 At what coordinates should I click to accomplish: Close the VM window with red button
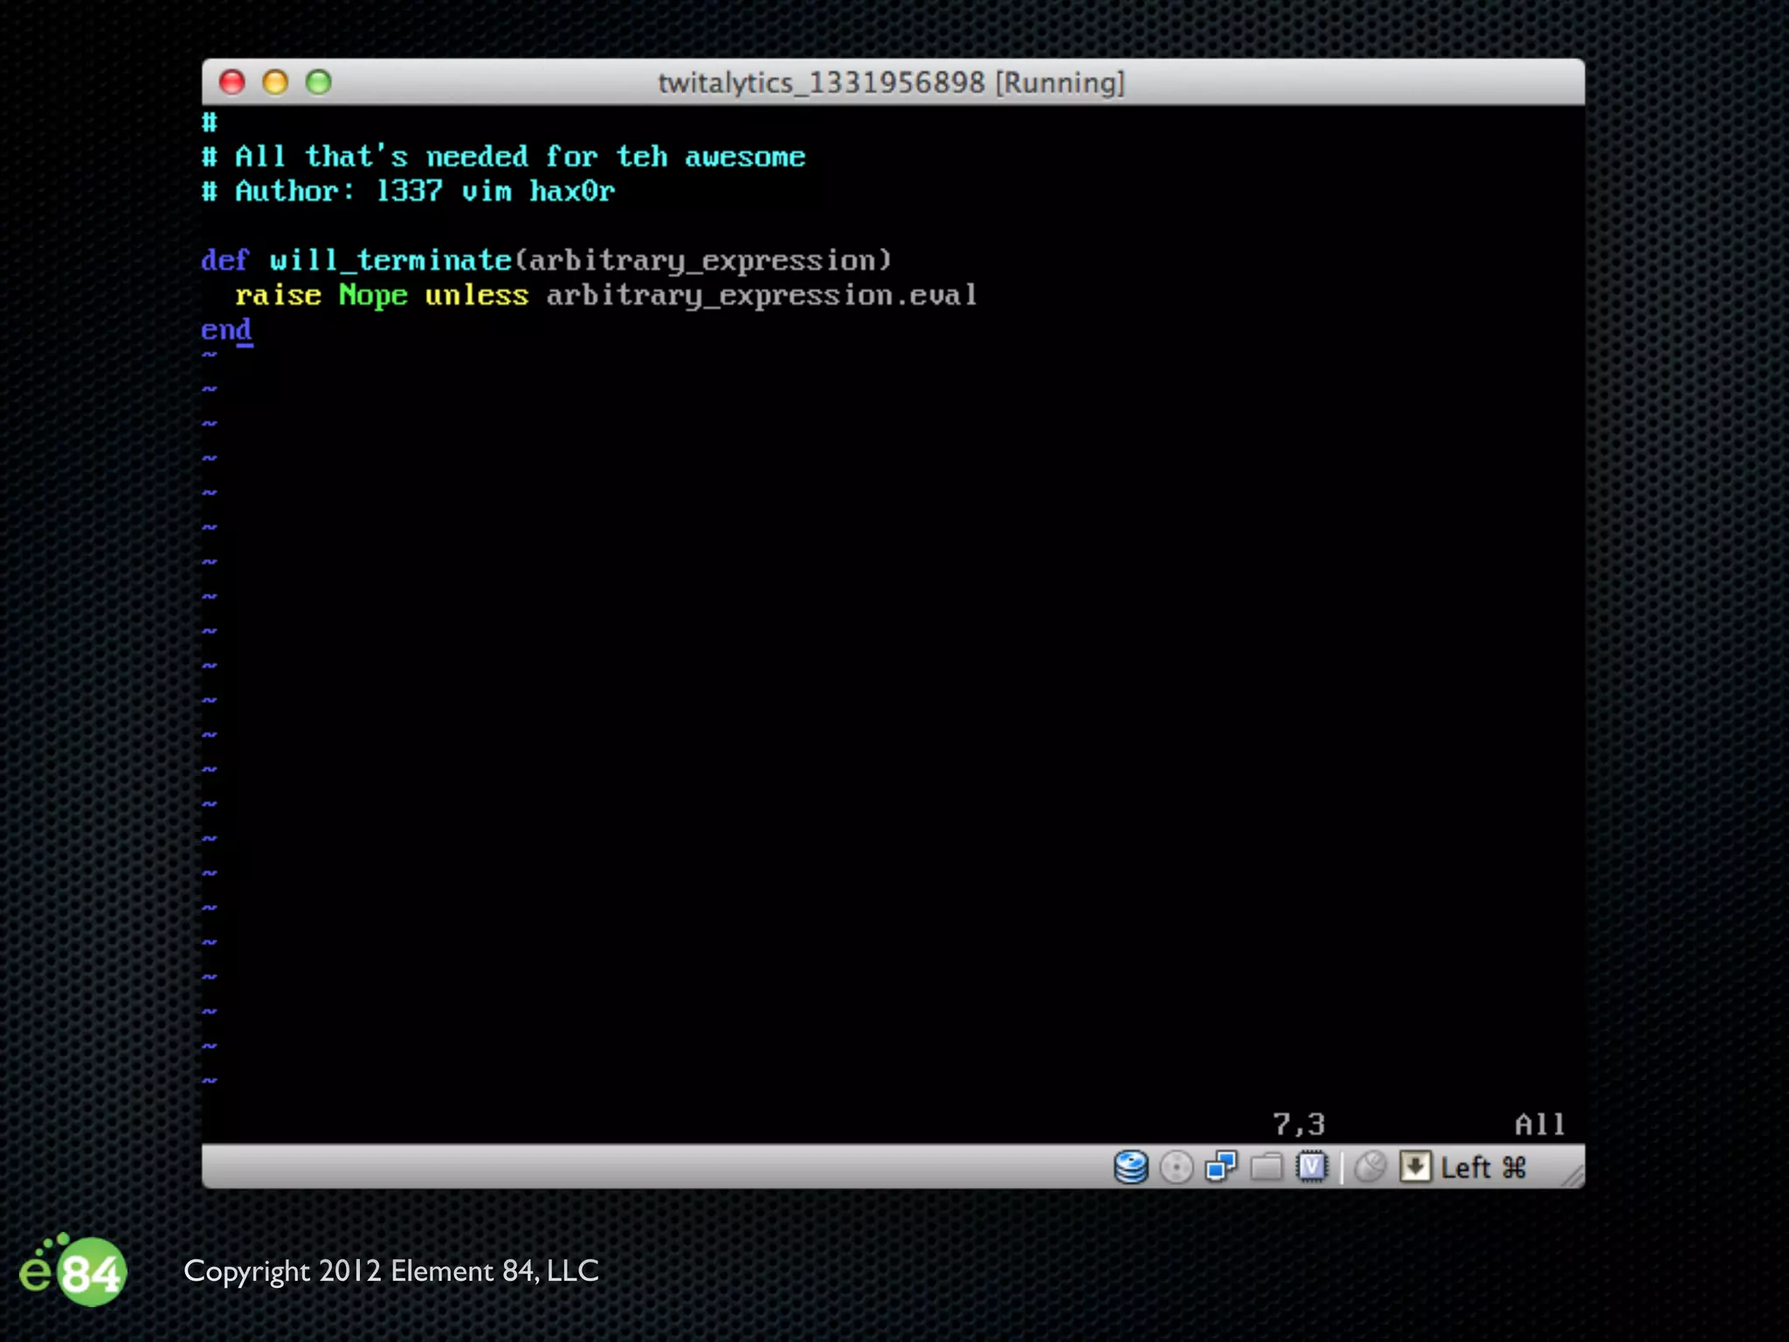click(232, 82)
